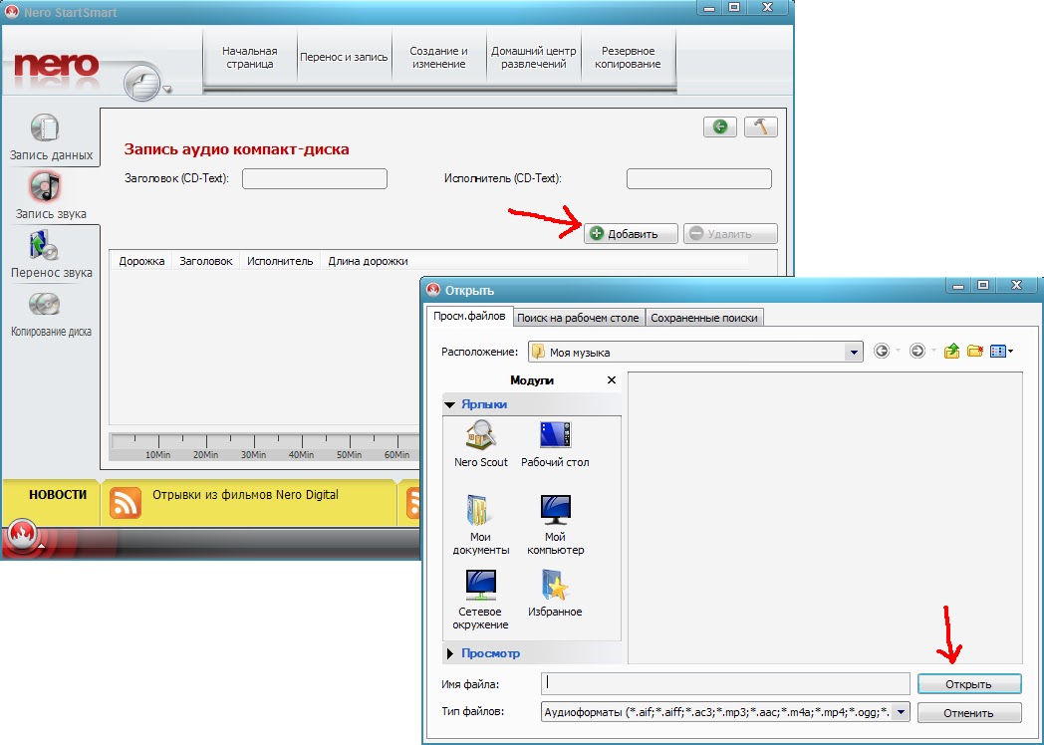The image size is (1044, 745).
Task: Close the Модули panel
Action: [x=612, y=380]
